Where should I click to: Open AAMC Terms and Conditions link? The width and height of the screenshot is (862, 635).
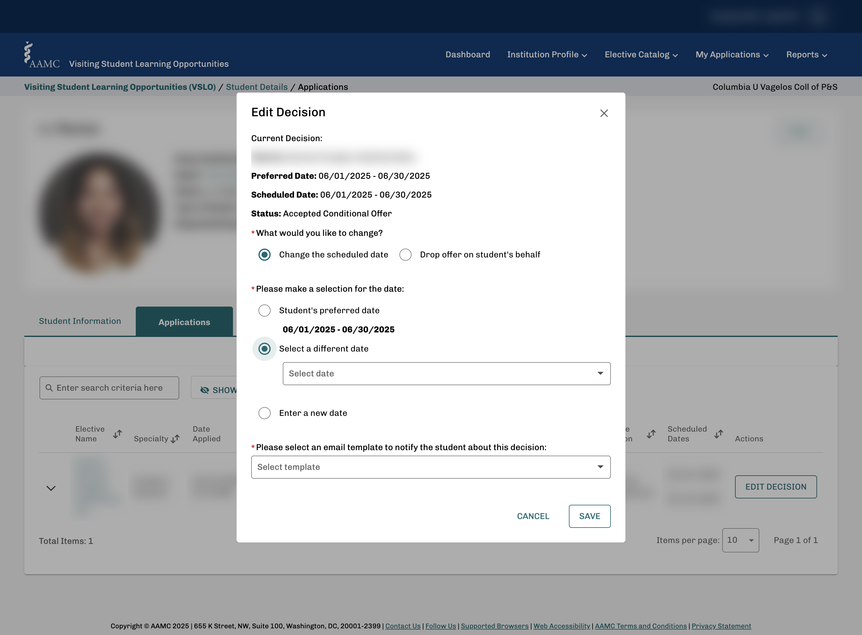click(641, 626)
